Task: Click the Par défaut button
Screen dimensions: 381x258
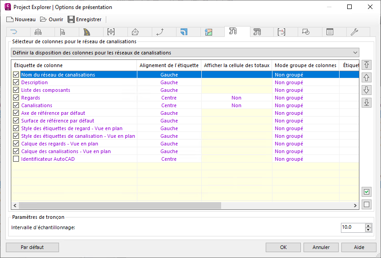Action: click(x=32, y=247)
